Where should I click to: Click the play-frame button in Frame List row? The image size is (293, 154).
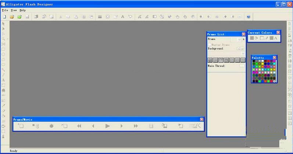pos(232,60)
